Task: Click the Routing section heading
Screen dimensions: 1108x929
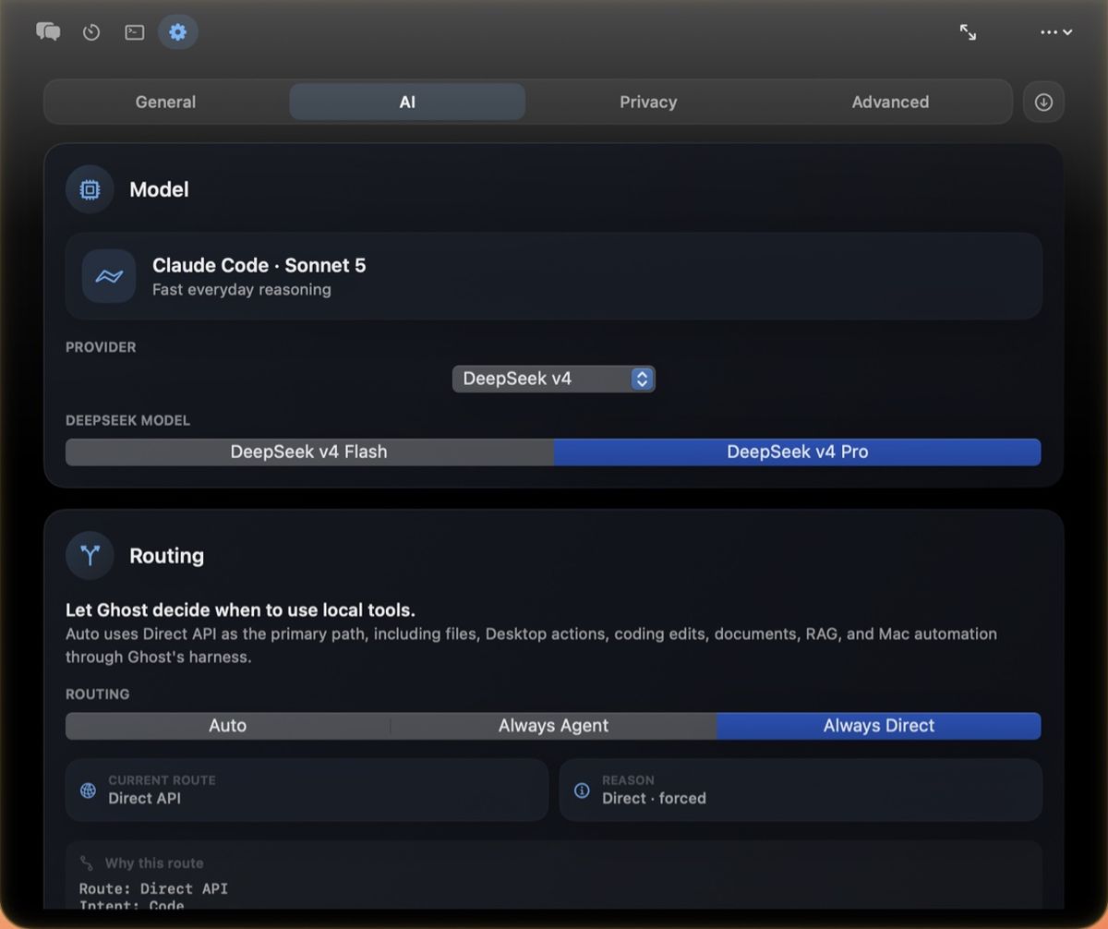Action: click(166, 556)
